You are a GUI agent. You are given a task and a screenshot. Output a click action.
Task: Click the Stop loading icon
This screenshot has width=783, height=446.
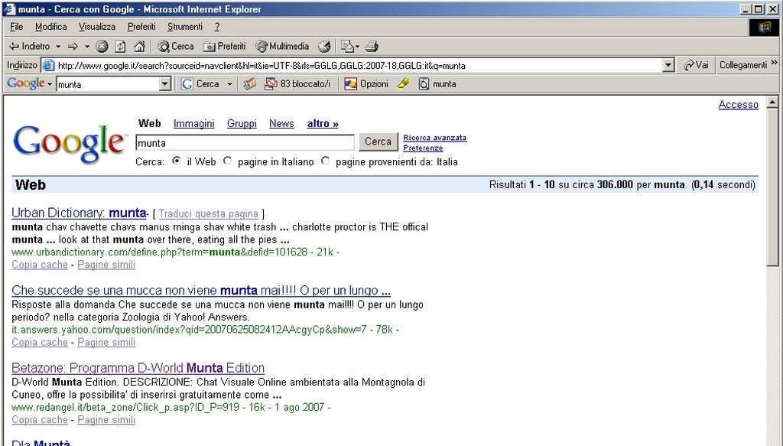(x=102, y=46)
